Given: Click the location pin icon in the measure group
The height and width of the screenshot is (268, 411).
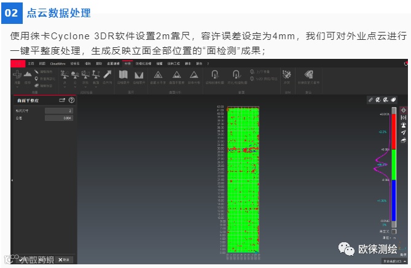Looking at the screenshot, I should 36,78.
